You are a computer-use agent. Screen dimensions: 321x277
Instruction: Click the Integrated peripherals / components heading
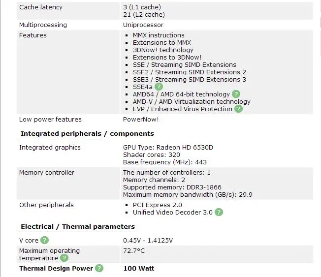point(87,134)
